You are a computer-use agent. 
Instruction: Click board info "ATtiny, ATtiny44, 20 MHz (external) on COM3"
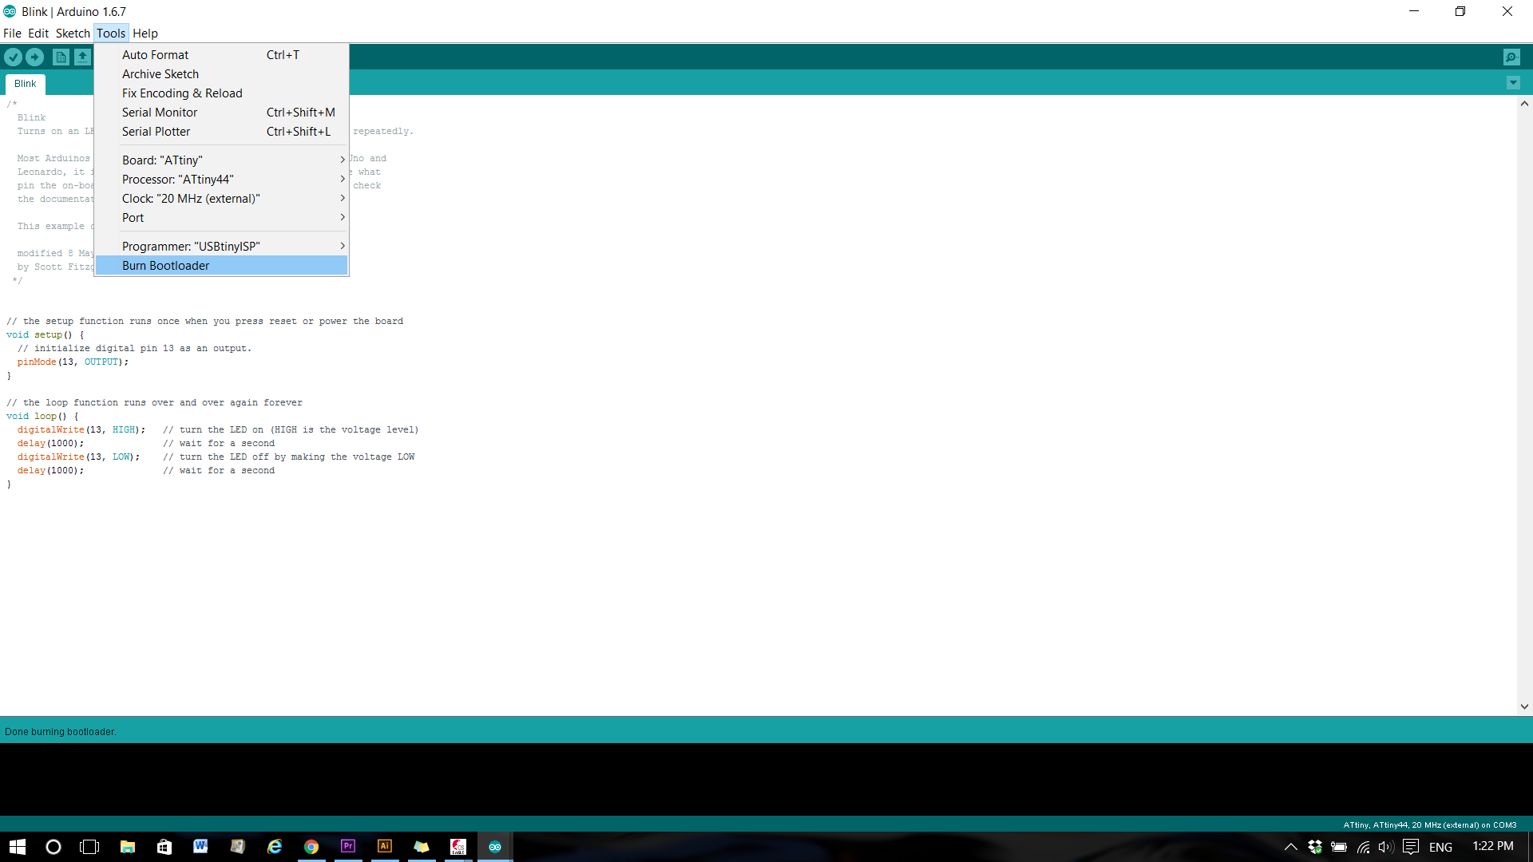(x=1429, y=825)
